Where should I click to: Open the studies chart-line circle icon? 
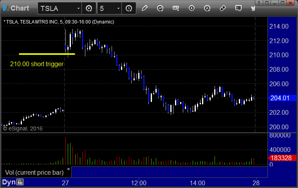tap(160, 8)
